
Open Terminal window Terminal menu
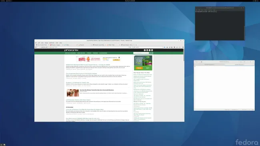tap(210, 10)
